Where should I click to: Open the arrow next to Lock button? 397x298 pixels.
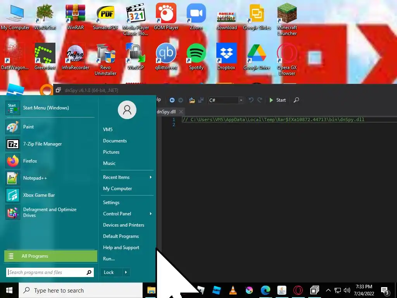(x=126, y=272)
